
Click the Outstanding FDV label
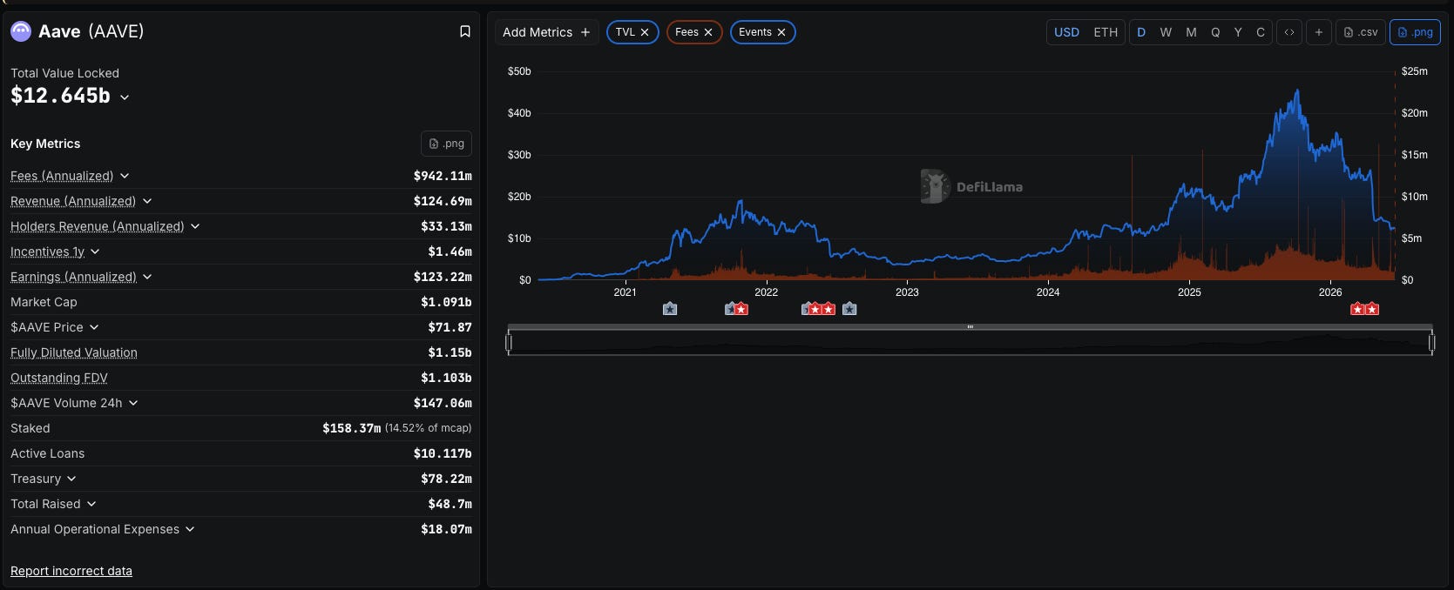pyautogui.click(x=59, y=378)
